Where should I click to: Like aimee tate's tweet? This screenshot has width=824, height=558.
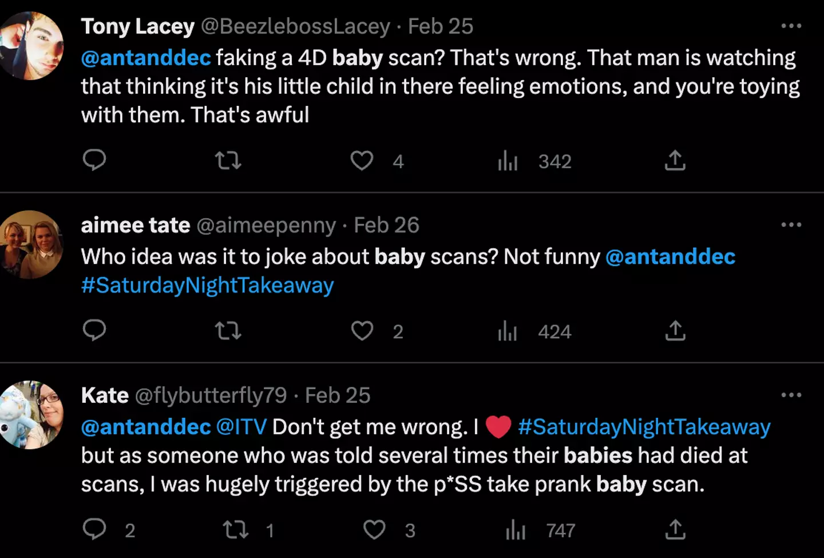(x=362, y=331)
